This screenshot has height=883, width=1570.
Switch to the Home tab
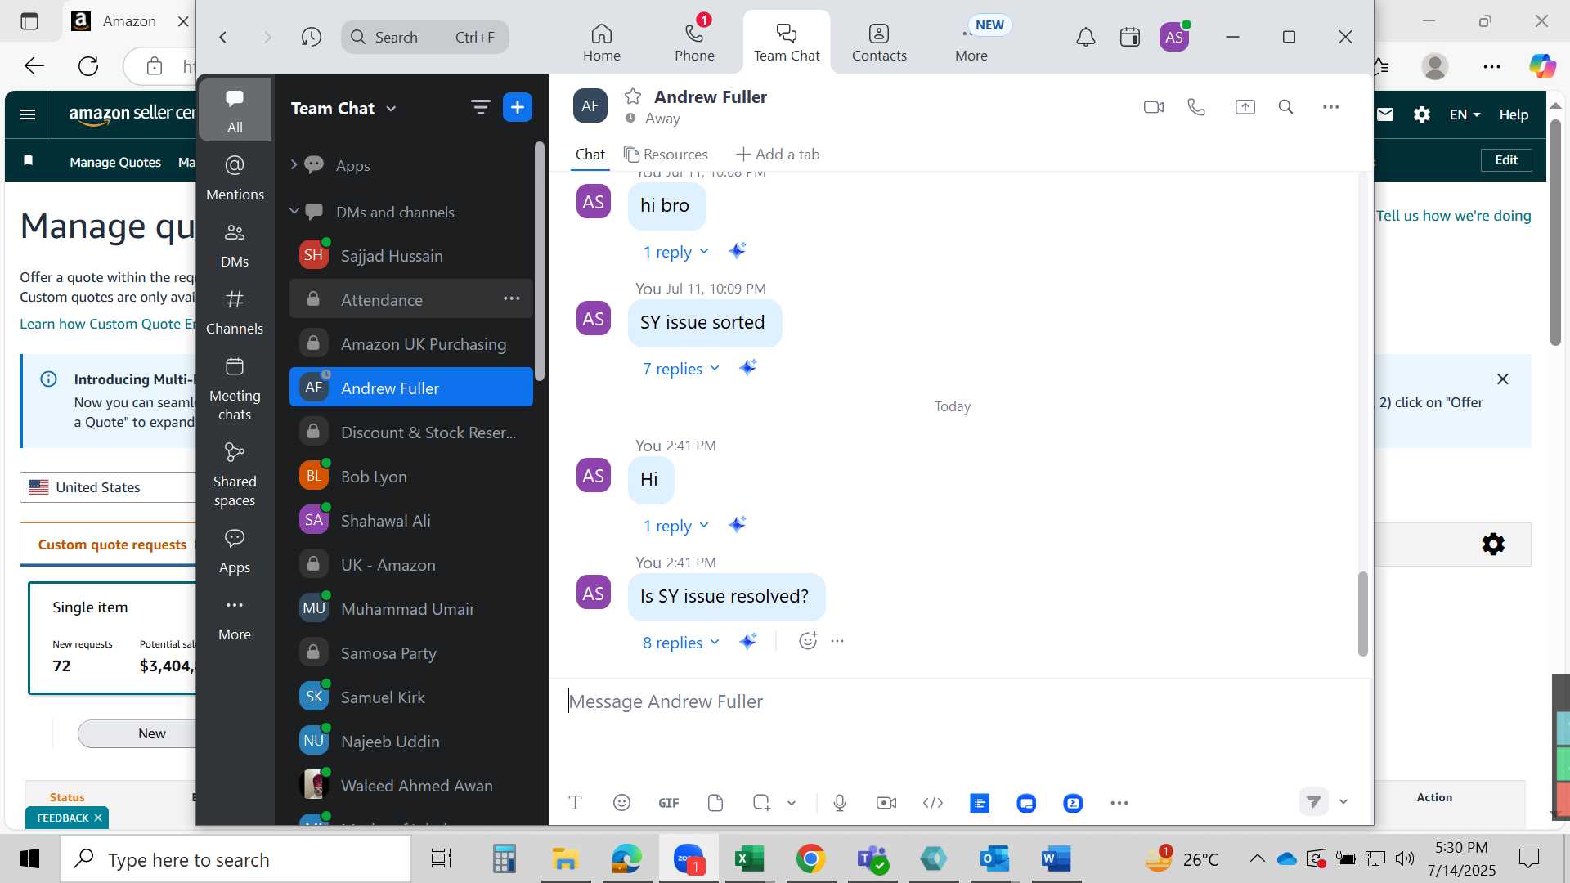pyautogui.click(x=601, y=43)
